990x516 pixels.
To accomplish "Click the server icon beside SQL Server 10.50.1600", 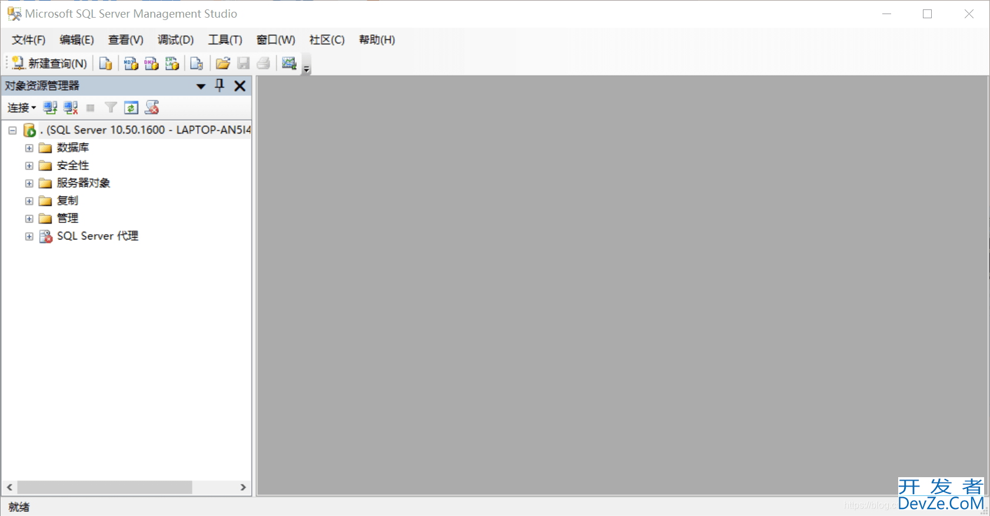I will tap(29, 130).
